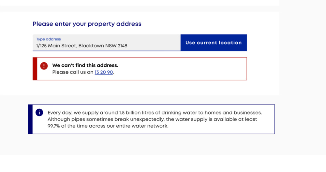Image resolution: width=326 pixels, height=172 pixels.
Task: Click the '99.7% of the time' line
Action: point(108,126)
